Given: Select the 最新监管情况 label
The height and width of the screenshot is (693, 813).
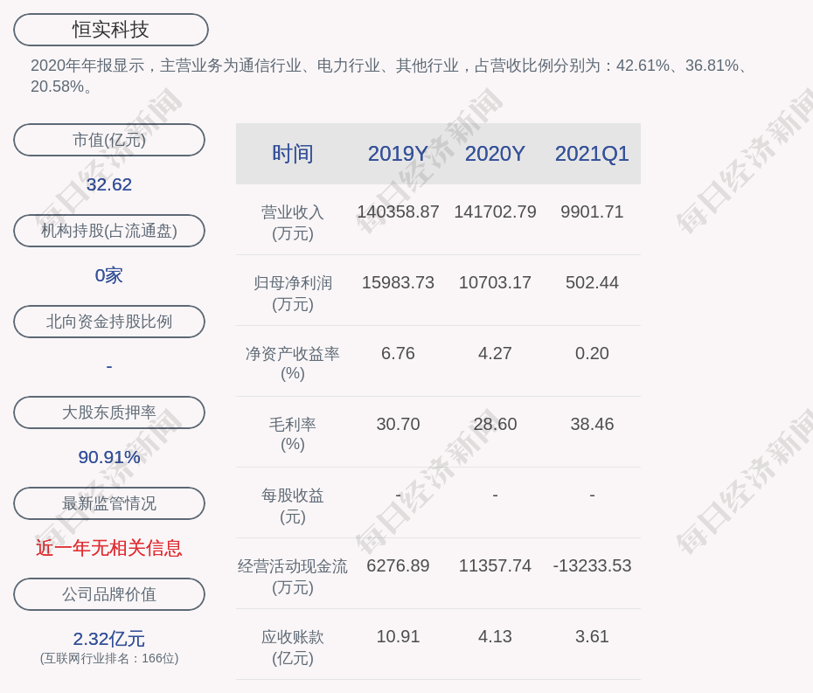Looking at the screenshot, I should 109,503.
